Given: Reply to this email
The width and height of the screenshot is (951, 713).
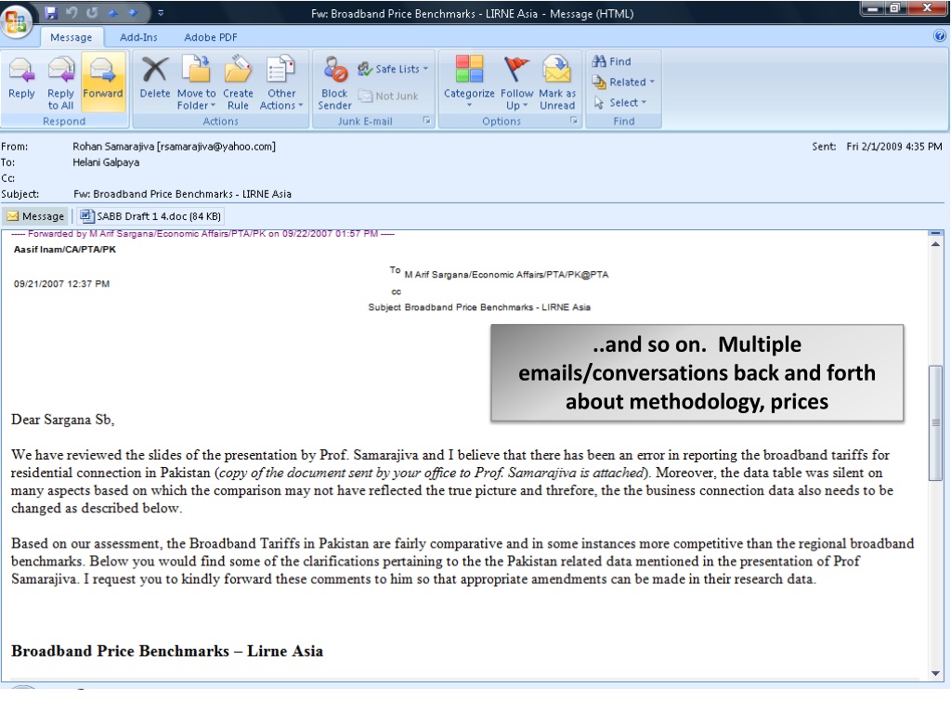Looking at the screenshot, I should pos(21,82).
